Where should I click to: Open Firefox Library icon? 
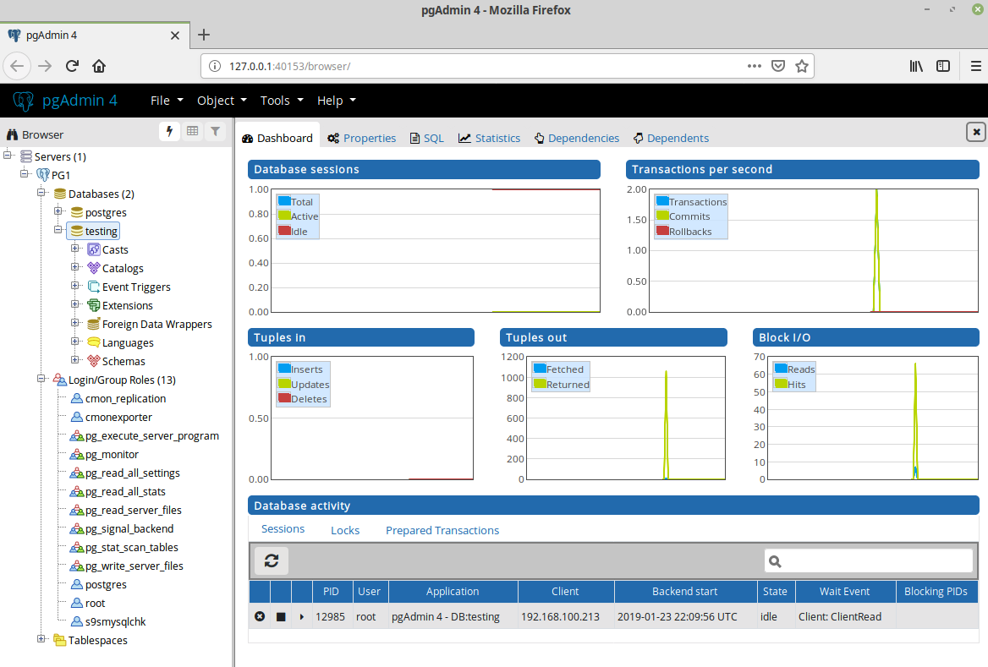point(916,66)
